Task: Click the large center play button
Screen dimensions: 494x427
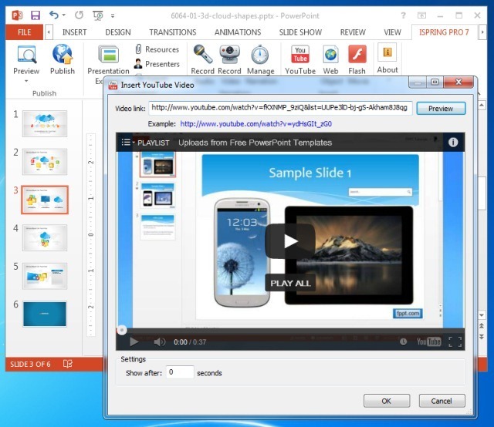Action: point(290,241)
